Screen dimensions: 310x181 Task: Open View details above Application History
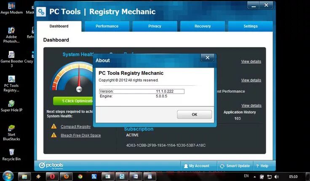(251, 105)
